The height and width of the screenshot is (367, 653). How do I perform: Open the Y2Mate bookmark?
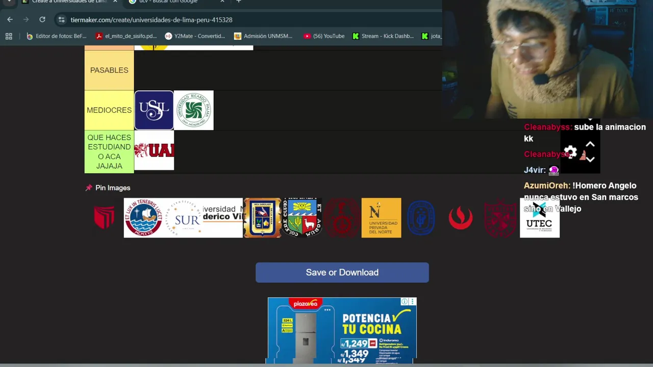pos(195,36)
